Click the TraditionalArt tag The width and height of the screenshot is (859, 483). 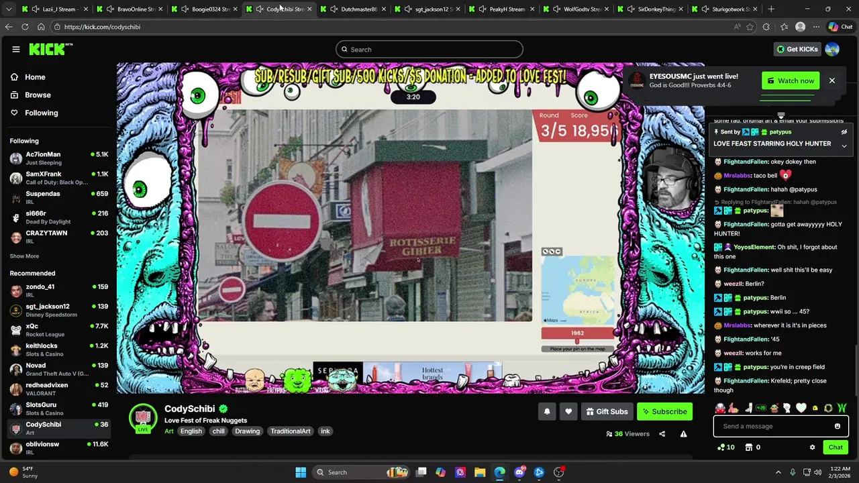coord(291,431)
